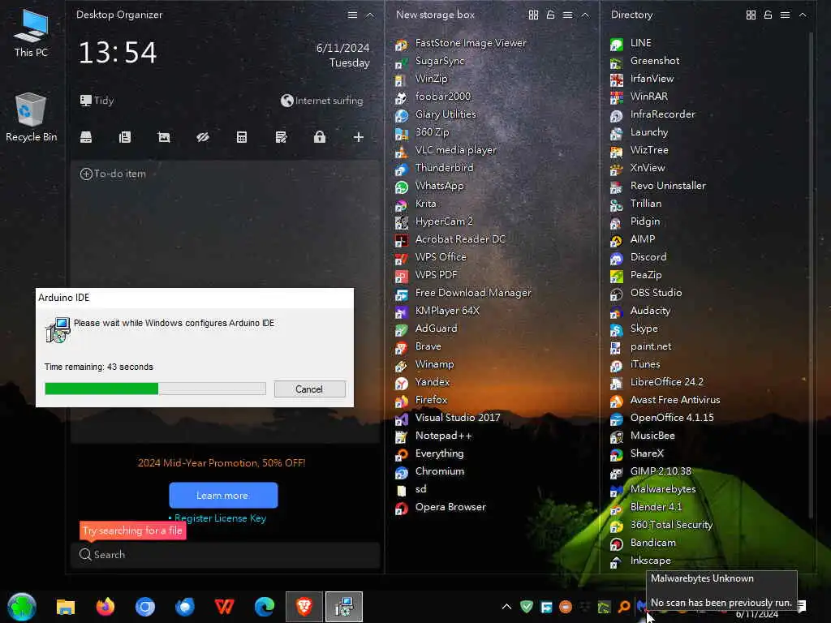Open Register License Key link
The height and width of the screenshot is (623, 831).
coord(221,518)
